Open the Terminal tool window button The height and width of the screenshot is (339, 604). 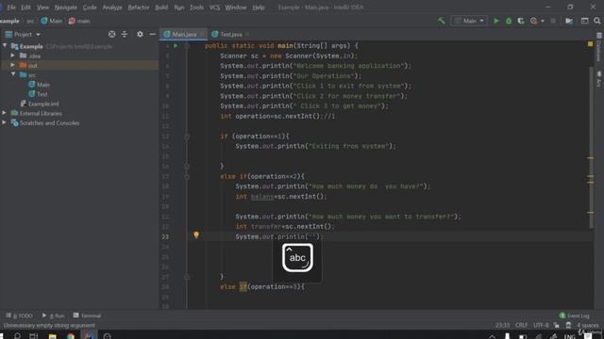point(87,315)
